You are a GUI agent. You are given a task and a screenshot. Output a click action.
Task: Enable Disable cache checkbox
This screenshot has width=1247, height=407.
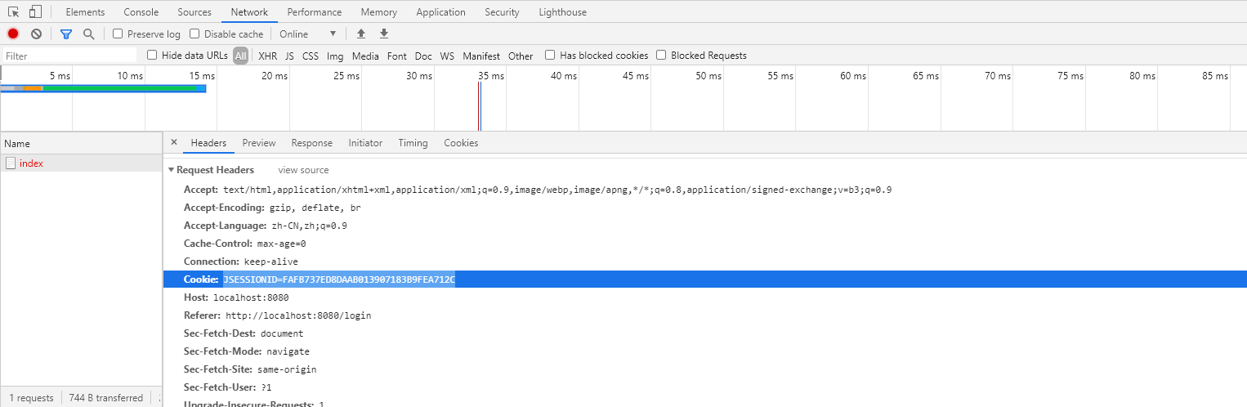coord(194,34)
